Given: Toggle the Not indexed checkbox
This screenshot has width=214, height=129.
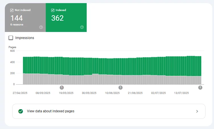Looking at the screenshot, I should click(x=12, y=10).
